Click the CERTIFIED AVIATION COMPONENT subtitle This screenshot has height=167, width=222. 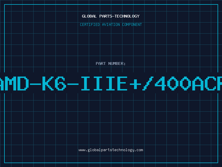tap(111, 24)
